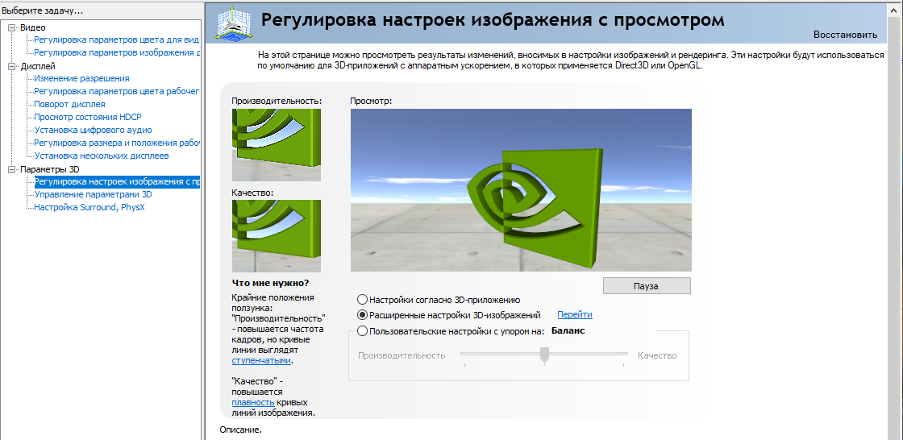Viewport: 903px width, 440px height.
Task: Open Изменение разрешения
Action: click(x=81, y=78)
